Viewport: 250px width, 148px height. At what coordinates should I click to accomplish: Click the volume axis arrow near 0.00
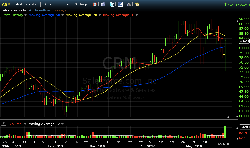237,139
